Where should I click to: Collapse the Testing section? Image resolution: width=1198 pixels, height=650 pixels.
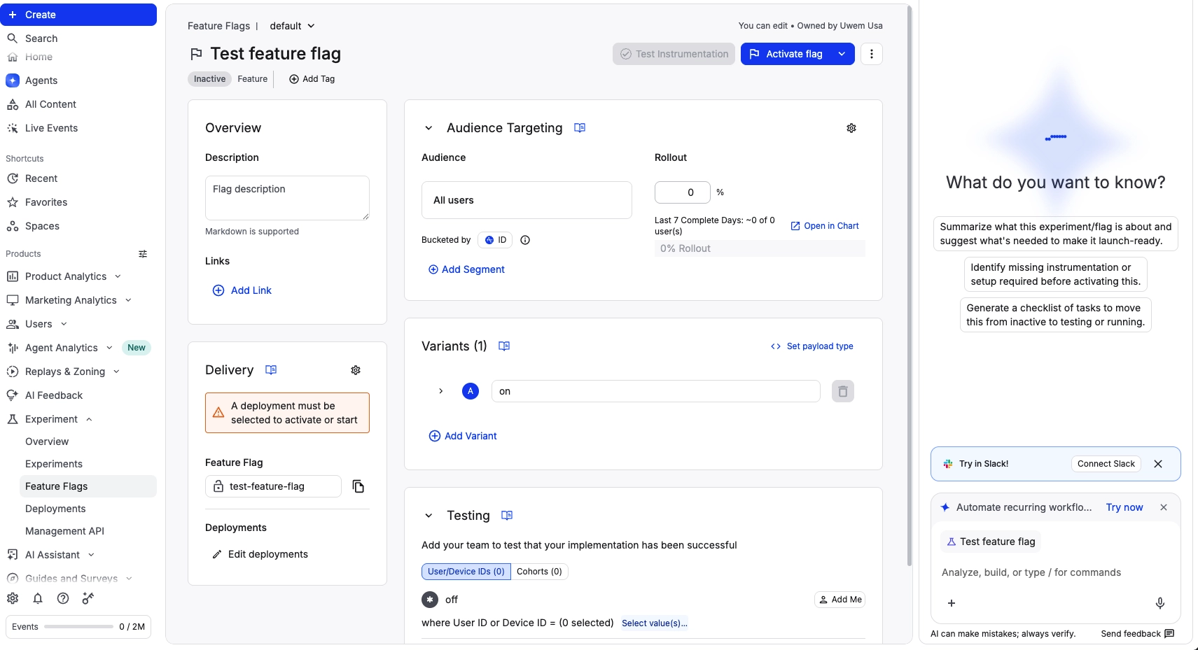click(429, 516)
